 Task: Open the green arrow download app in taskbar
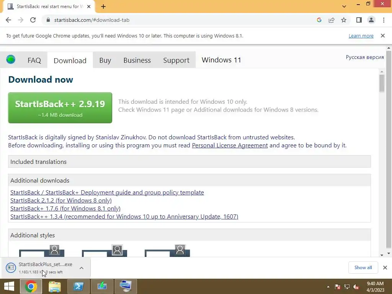click(x=102, y=286)
